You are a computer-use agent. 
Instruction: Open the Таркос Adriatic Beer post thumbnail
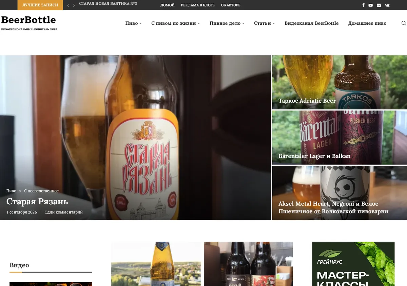340,82
